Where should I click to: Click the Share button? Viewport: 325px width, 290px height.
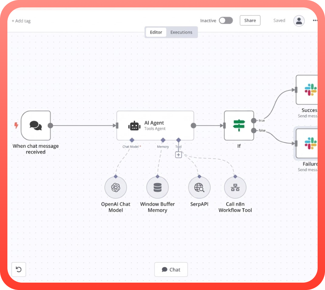[250, 21]
